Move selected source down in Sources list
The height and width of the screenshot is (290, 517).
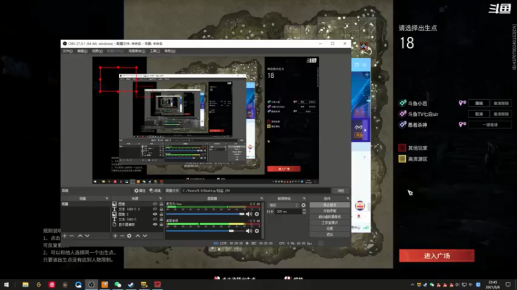(x=145, y=236)
